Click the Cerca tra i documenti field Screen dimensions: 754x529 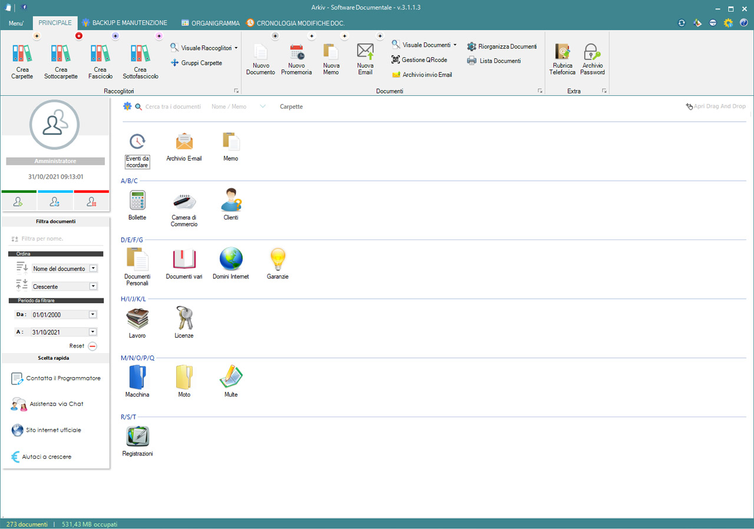point(173,107)
